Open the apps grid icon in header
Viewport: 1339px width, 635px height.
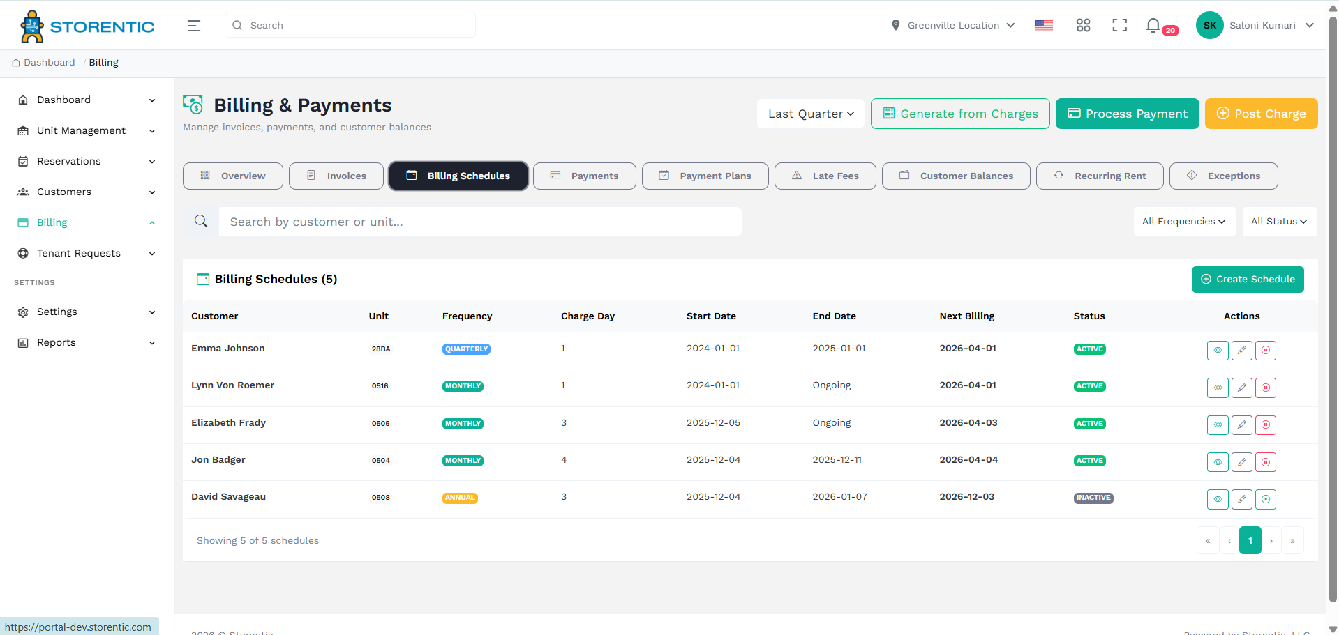[x=1083, y=25]
